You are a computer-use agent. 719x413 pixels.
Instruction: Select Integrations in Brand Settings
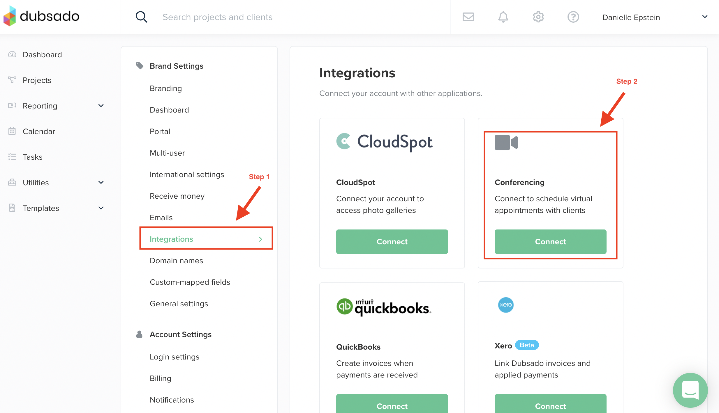[x=171, y=239]
